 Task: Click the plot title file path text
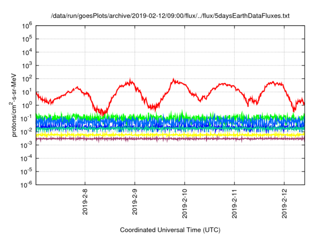click(170, 16)
